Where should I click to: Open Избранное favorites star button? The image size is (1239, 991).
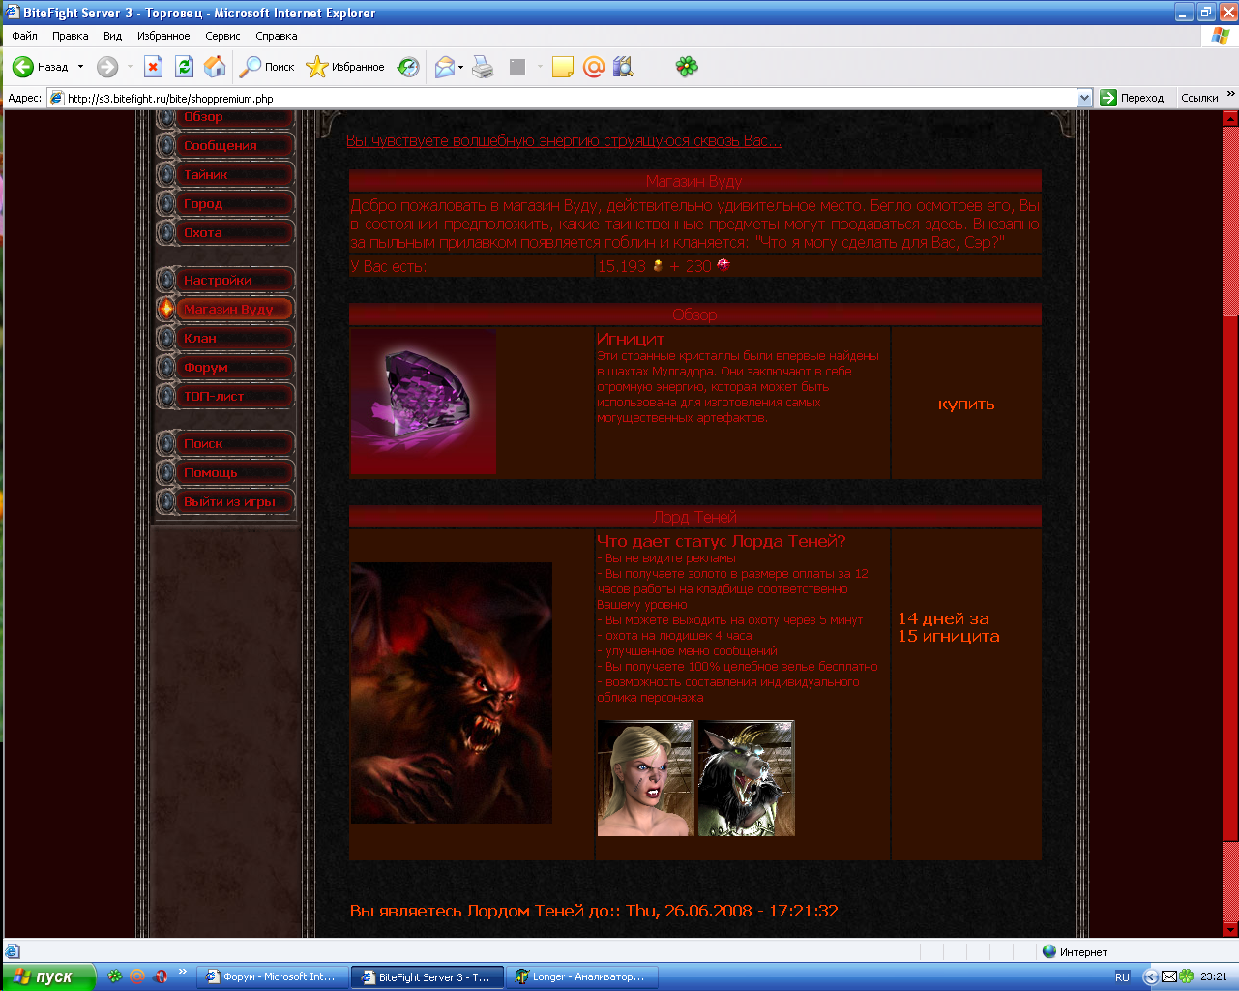tap(345, 67)
